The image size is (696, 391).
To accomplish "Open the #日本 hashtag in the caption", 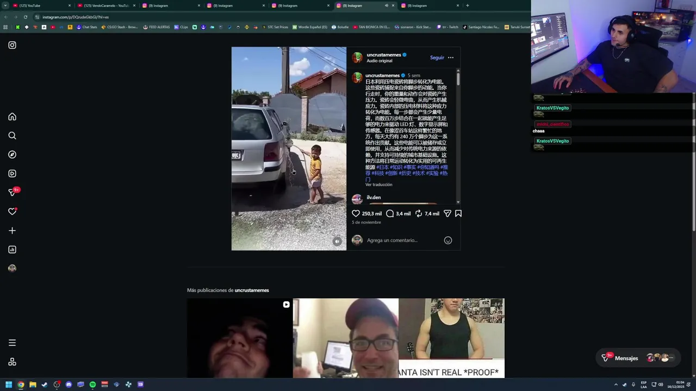I will [382, 167].
